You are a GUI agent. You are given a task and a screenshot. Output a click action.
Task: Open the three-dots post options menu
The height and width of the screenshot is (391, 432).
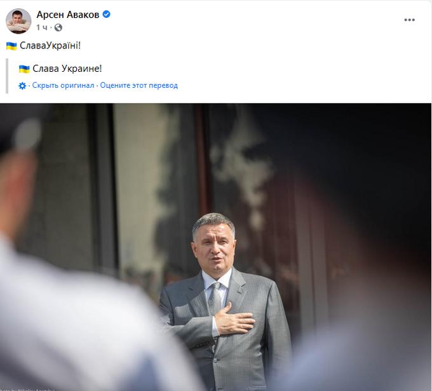click(x=409, y=20)
